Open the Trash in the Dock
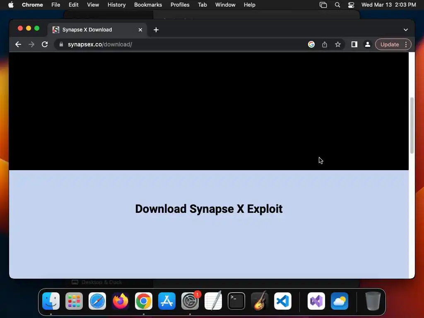 (x=373, y=301)
